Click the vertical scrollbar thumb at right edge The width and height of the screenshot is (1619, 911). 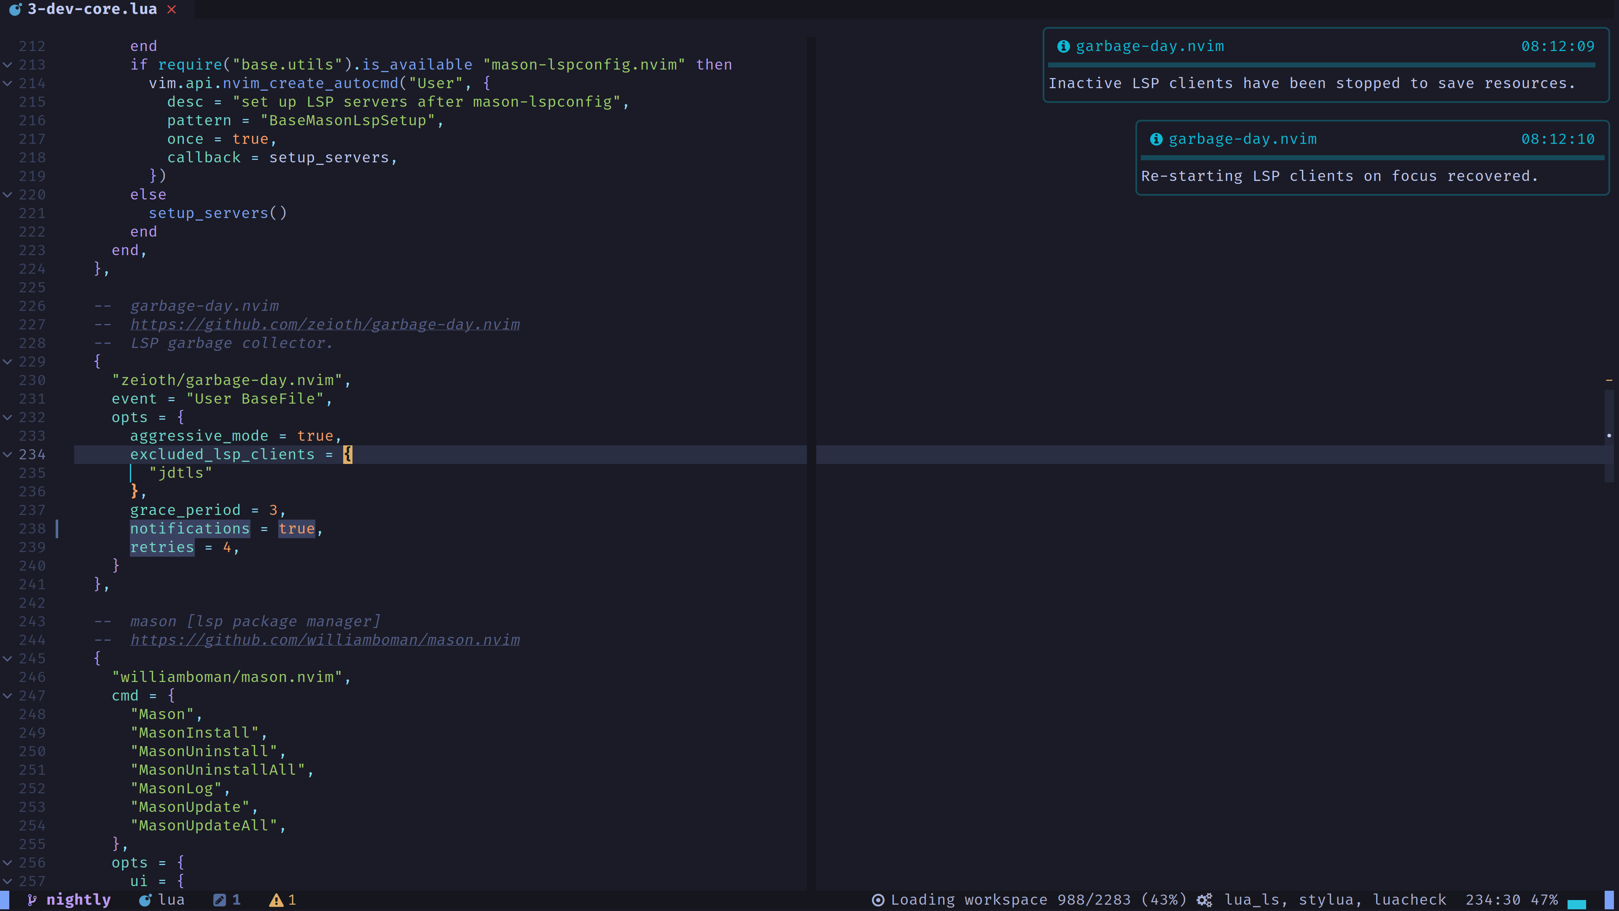(x=1609, y=436)
